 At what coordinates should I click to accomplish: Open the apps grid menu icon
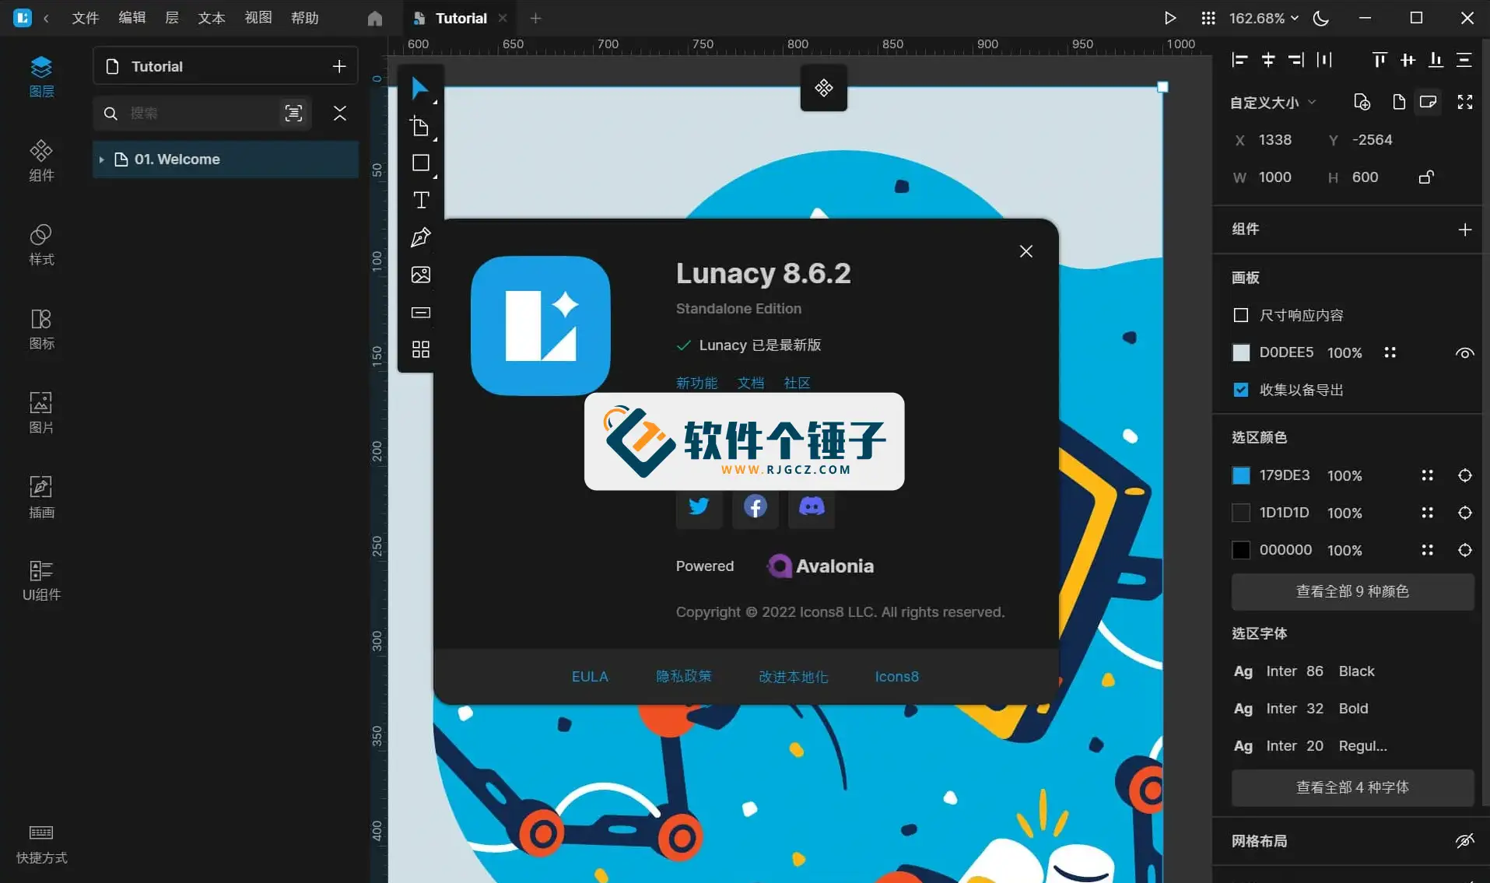click(1208, 18)
